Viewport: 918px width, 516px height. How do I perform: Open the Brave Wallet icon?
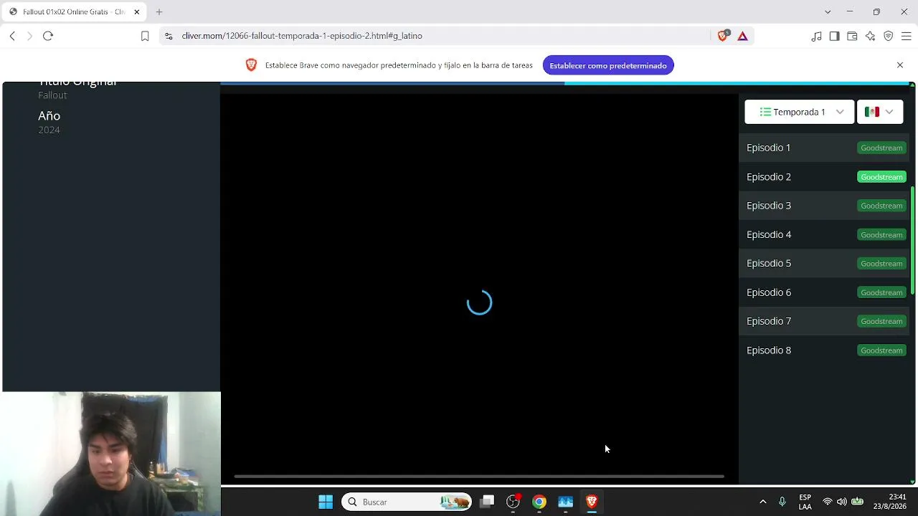coord(852,36)
